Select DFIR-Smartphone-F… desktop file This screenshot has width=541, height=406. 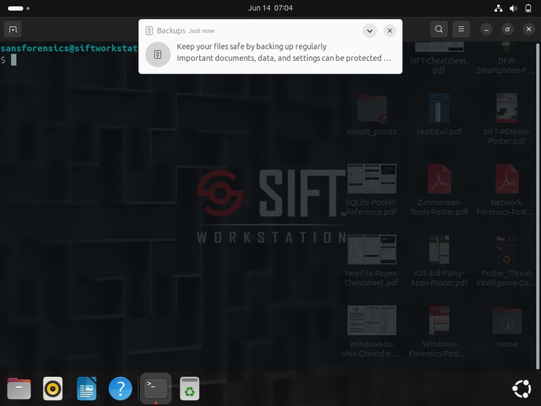tap(506, 58)
